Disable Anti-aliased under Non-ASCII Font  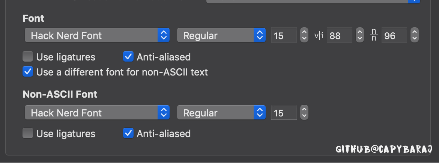coord(128,133)
